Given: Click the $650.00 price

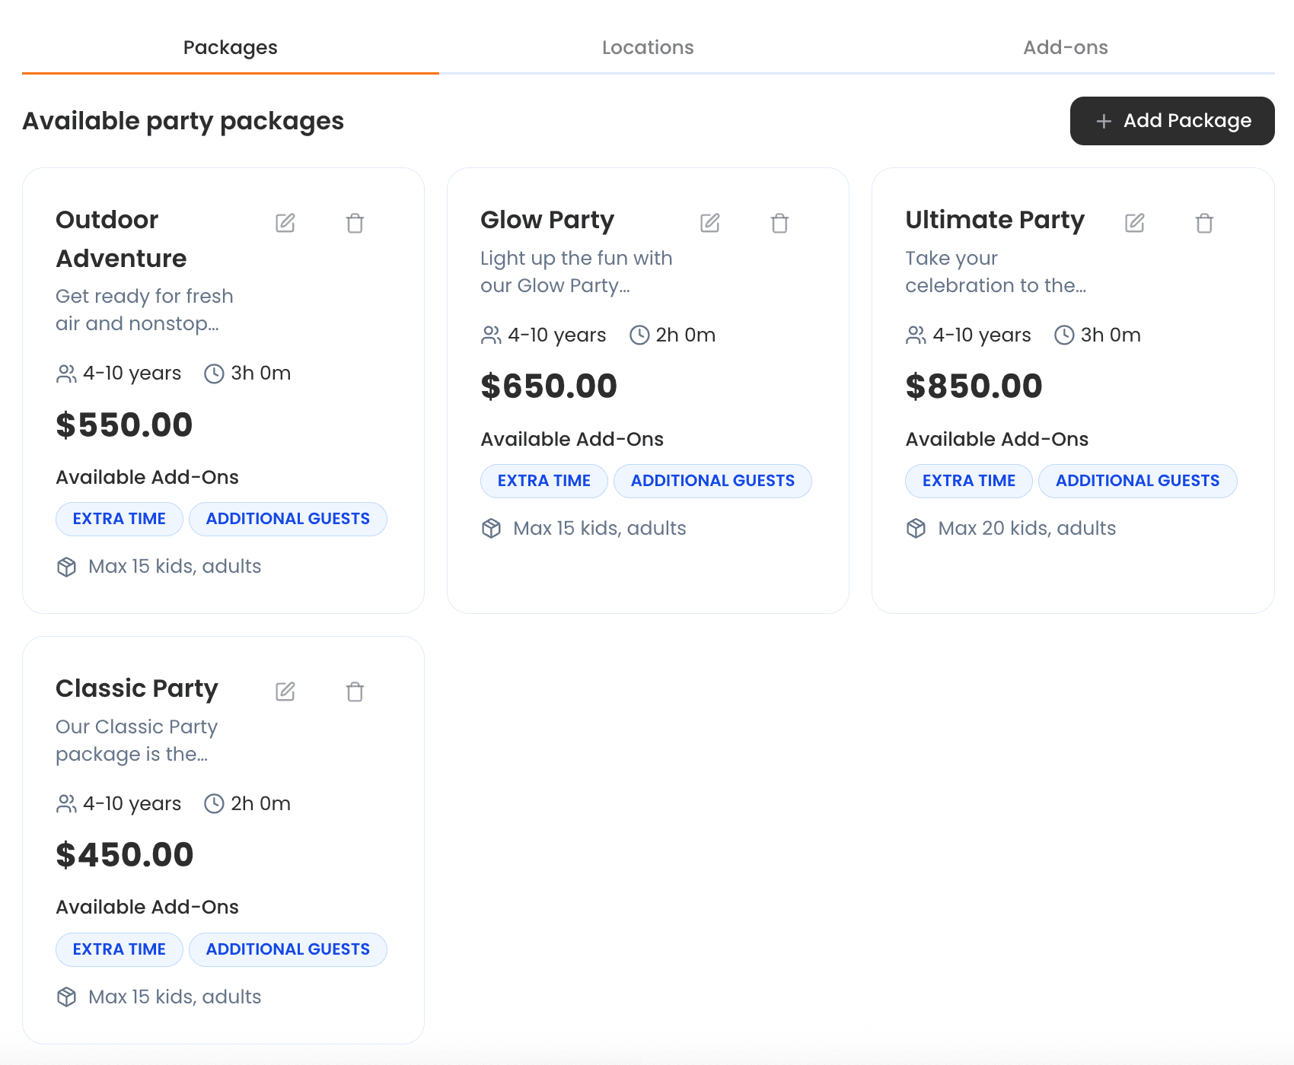Looking at the screenshot, I should (549, 386).
